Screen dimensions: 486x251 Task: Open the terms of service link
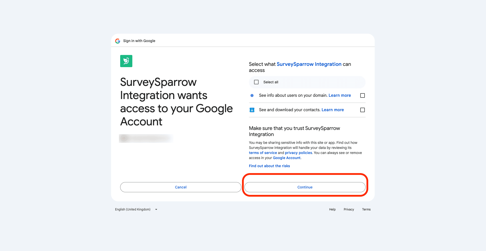[263, 153]
